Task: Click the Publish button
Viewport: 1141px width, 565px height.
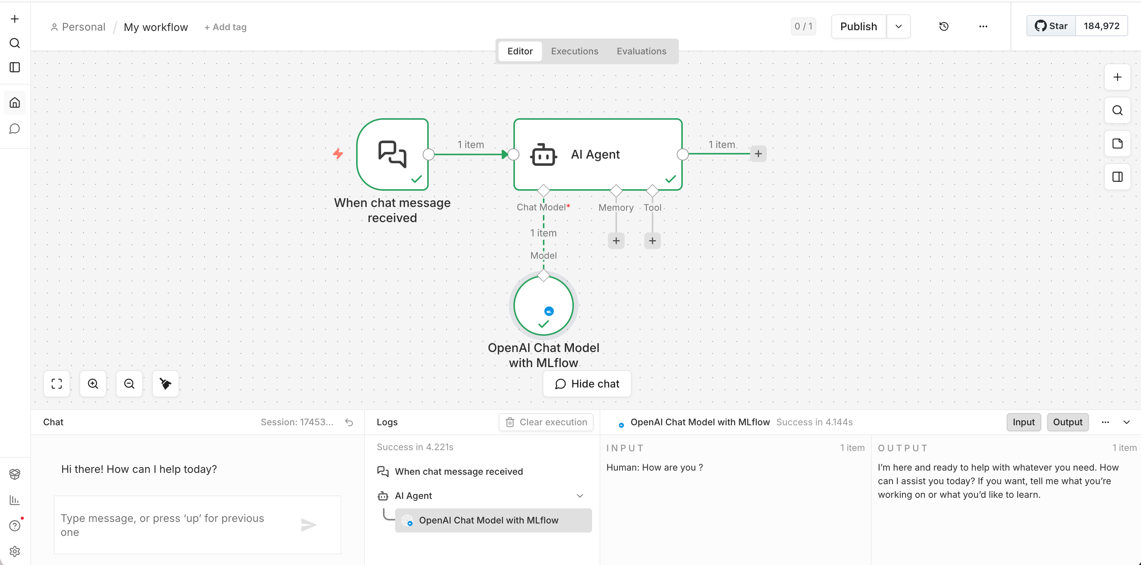Action: [859, 26]
